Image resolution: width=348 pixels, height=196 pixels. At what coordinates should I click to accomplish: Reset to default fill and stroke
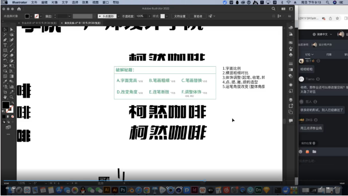point(3,111)
